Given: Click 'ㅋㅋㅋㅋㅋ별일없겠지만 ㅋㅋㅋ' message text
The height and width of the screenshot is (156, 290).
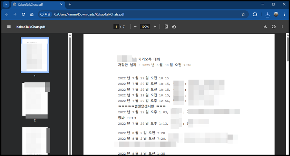Looking at the screenshot, I should click(x=142, y=106).
